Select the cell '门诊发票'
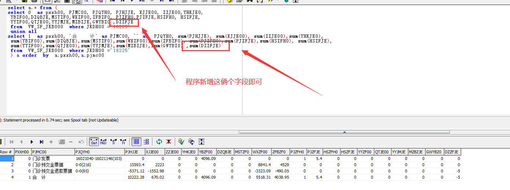The height and width of the screenshot is (190, 510). tap(53, 159)
